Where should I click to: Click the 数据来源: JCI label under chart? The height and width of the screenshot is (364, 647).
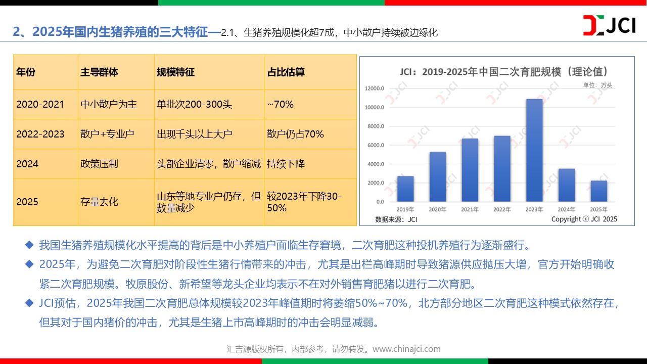point(396,219)
